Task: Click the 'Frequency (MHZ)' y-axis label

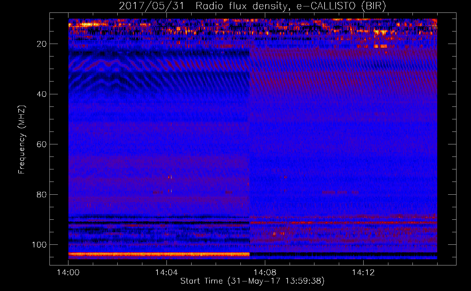Action: pos(22,139)
